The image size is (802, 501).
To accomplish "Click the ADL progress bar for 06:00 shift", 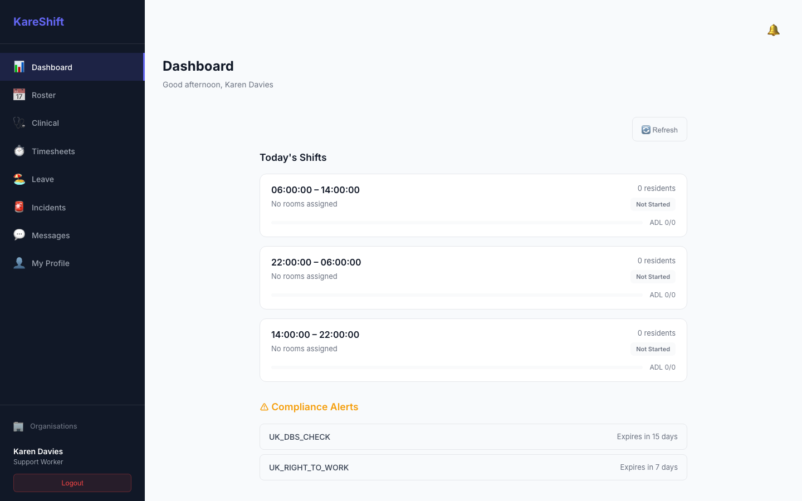I will tap(457, 223).
